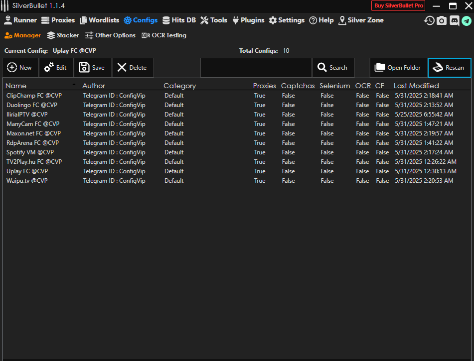Click the Open Folder button
Screen dimensions: 474x361
tap(398, 68)
